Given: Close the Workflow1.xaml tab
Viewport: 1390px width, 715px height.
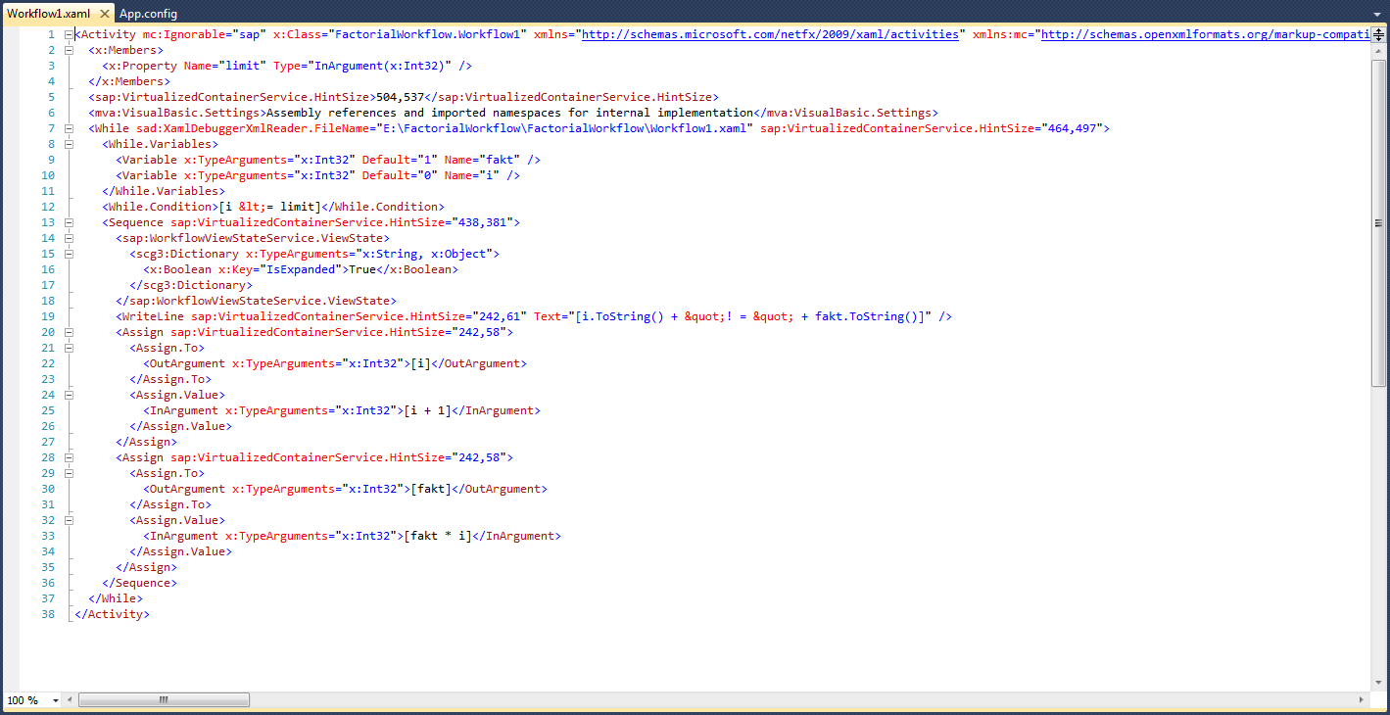Looking at the screenshot, I should point(105,14).
